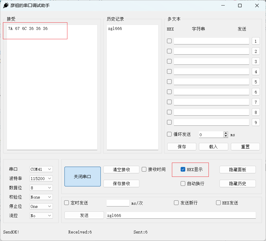Toggle HEX checkbox for multi-text row 2
The width and height of the screenshot is (266, 241).
[169, 51]
